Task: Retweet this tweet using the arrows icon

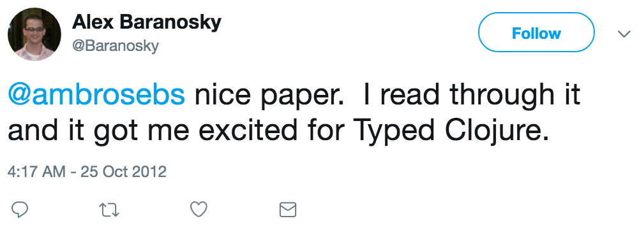Action: point(109,210)
